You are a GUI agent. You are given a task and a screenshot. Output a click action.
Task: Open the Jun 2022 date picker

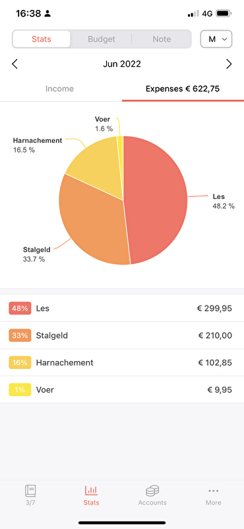(122, 63)
